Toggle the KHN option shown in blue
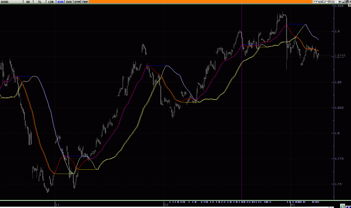This screenshot has height=208, width=351. point(60,2)
